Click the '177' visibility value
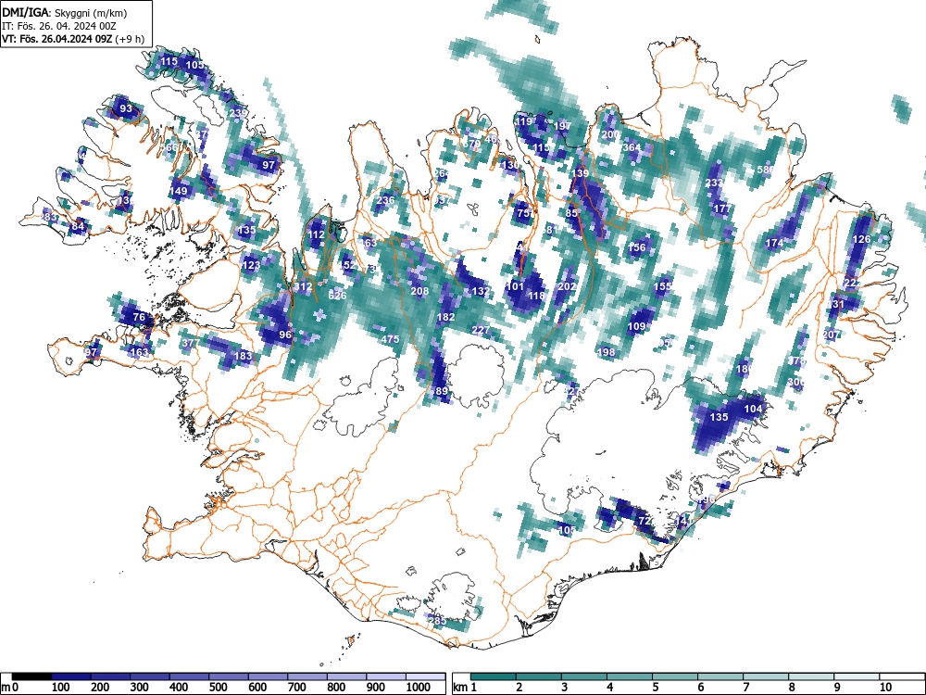Screen dimensions: 926x695 [x=722, y=208]
